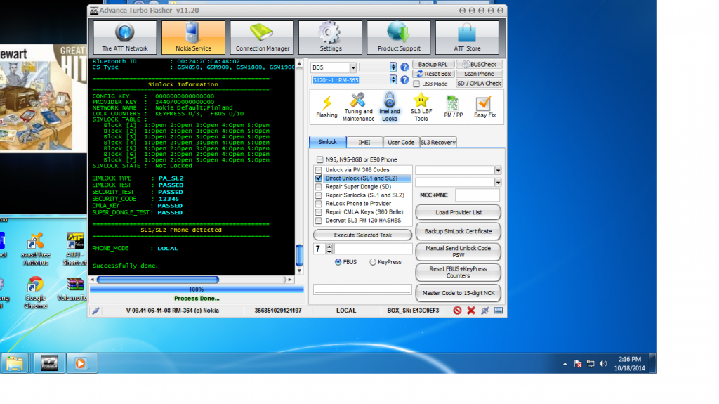Switch to the IMEI tab
Viewport: 719px width, 404px height.
365,142
